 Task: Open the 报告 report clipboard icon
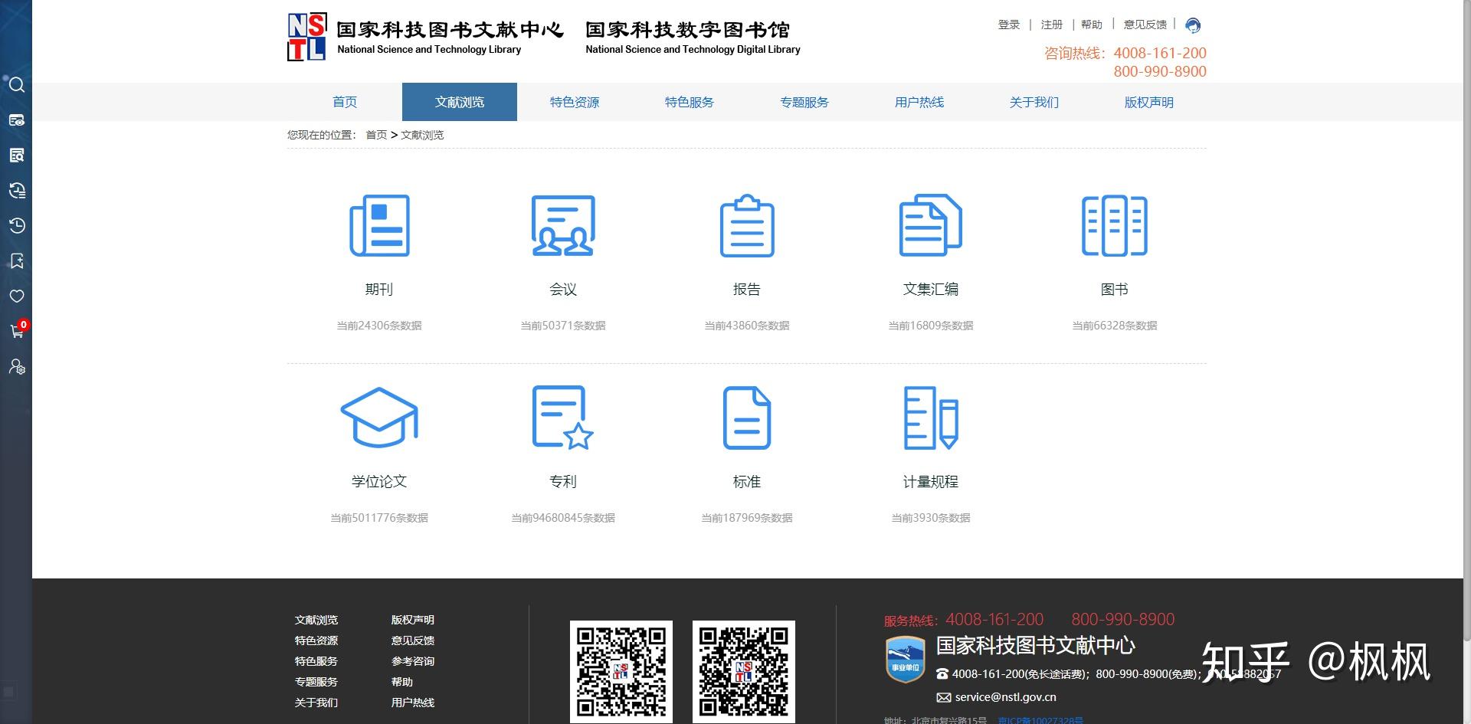(747, 225)
